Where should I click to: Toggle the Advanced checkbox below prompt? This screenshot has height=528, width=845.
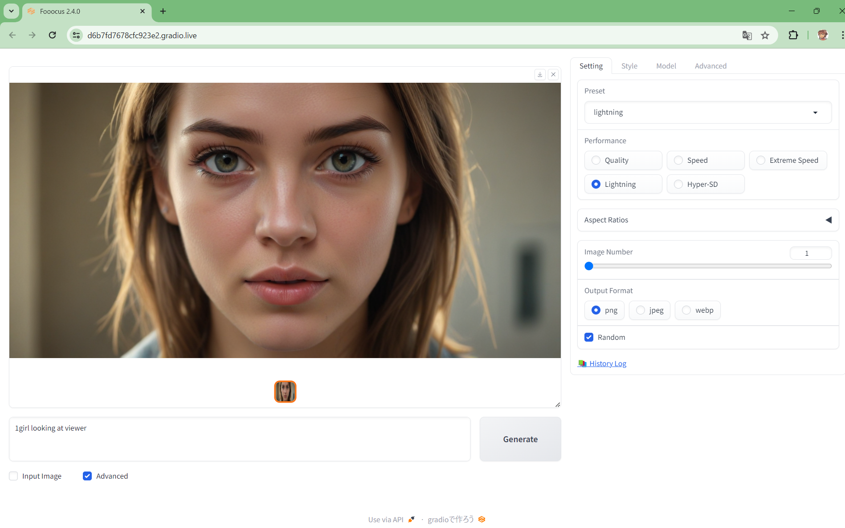pyautogui.click(x=87, y=476)
